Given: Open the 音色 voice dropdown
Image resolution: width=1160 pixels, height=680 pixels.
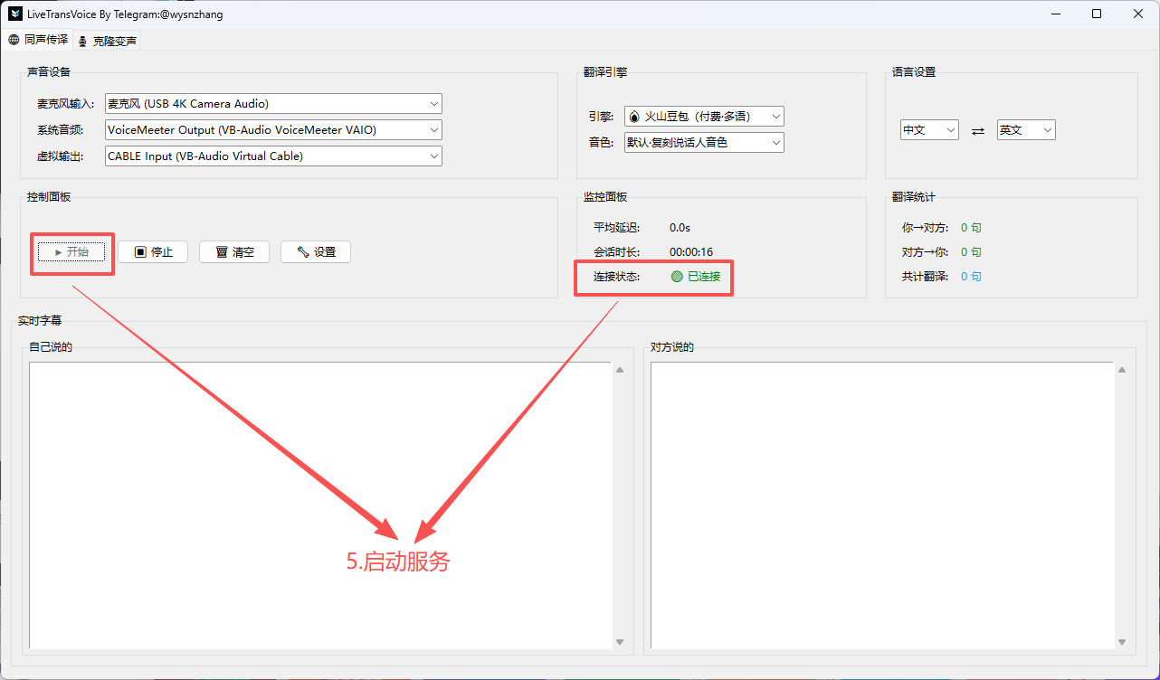Looking at the screenshot, I should (704, 143).
